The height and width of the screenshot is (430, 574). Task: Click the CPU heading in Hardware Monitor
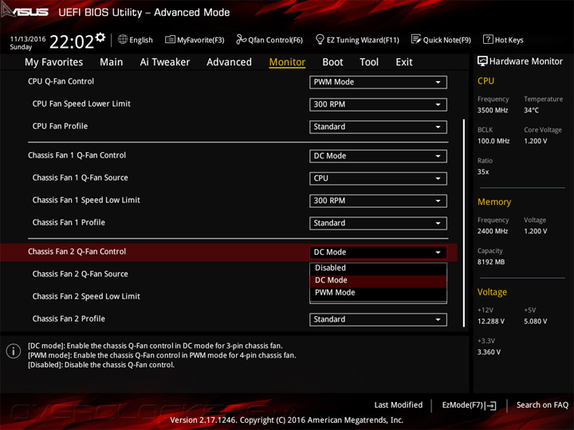tap(486, 81)
